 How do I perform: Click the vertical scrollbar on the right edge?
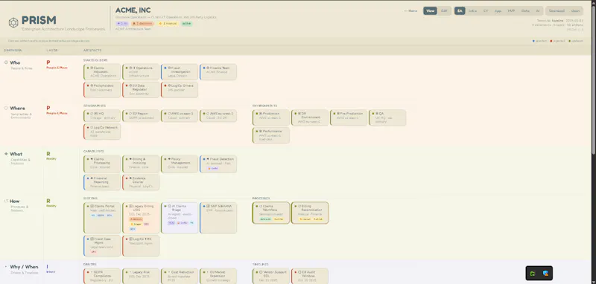point(594,80)
